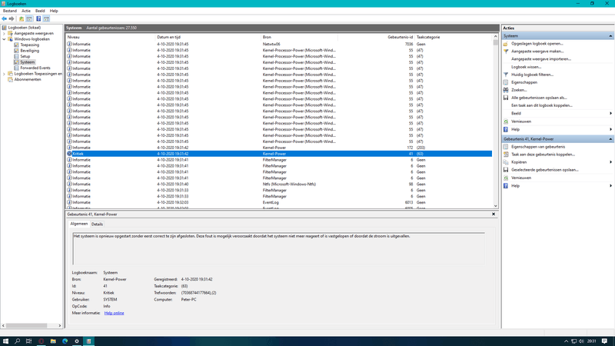Viewport: 615px width, 346px height.
Task: Select the Forwarded Events log
Action: [x=35, y=68]
